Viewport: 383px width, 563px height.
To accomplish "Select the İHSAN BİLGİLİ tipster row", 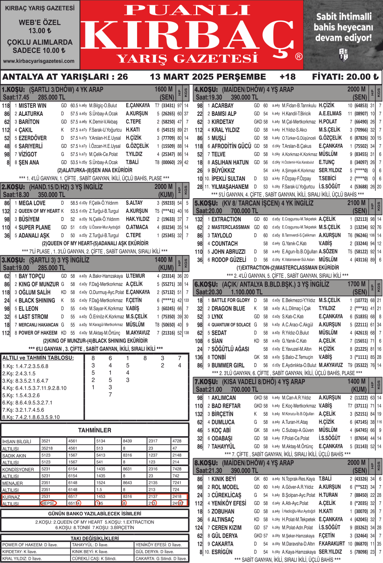I will click(17, 442).
